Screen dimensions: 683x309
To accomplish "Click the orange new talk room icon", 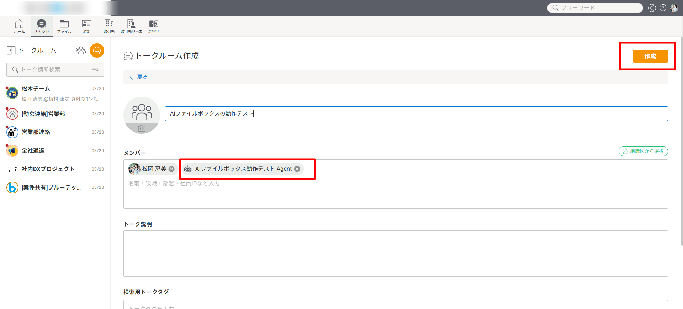I will click(97, 50).
